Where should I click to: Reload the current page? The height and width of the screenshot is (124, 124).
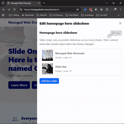14,10
